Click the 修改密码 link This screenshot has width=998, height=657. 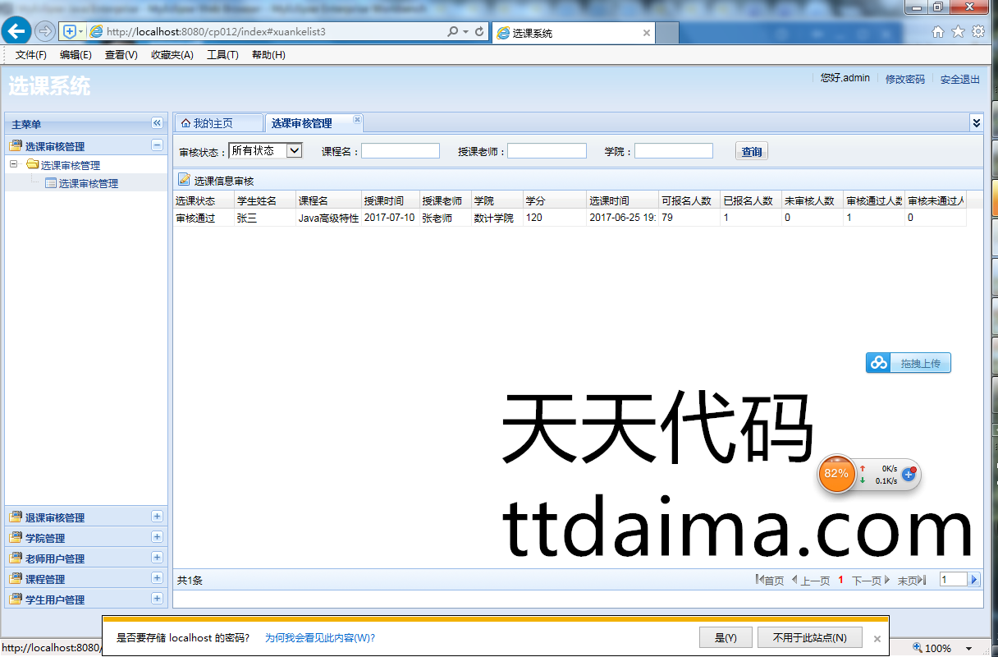pyautogui.click(x=904, y=80)
